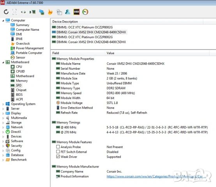Select the Refresh Rate row

tap(101, 113)
